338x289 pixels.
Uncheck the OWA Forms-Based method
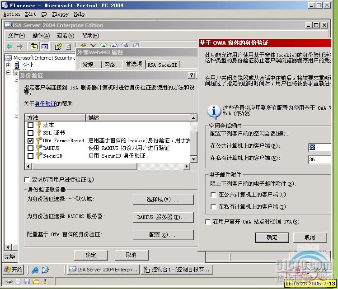30,140
